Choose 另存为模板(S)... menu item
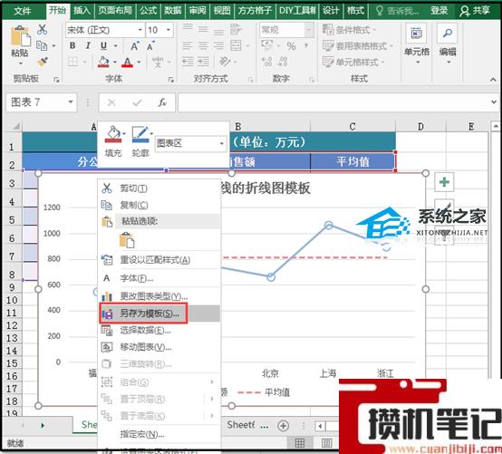 pyautogui.click(x=159, y=314)
